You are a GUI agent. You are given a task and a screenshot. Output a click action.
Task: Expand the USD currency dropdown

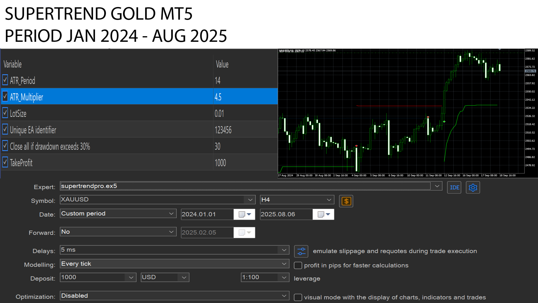(x=184, y=277)
